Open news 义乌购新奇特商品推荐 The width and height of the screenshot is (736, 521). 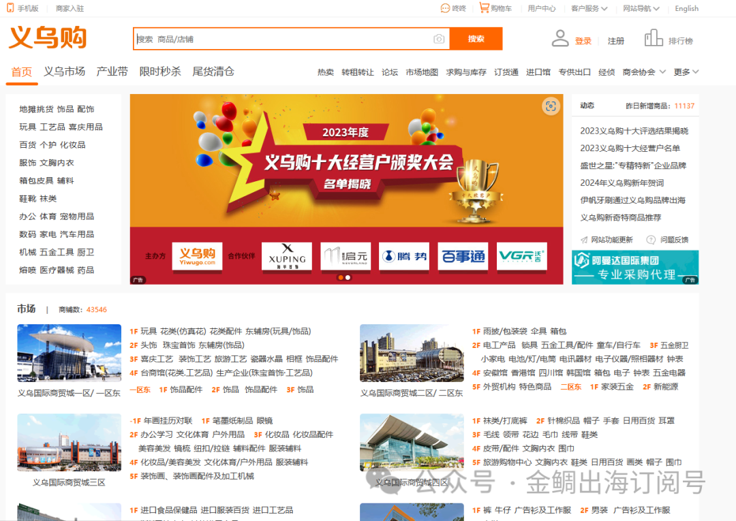click(621, 217)
